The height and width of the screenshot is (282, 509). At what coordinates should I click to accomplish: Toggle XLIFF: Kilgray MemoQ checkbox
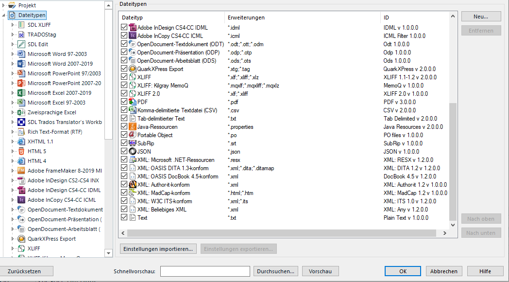[x=124, y=85]
